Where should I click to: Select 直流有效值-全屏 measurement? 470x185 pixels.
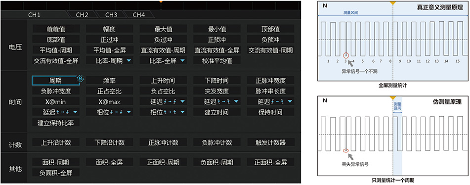[217, 50]
